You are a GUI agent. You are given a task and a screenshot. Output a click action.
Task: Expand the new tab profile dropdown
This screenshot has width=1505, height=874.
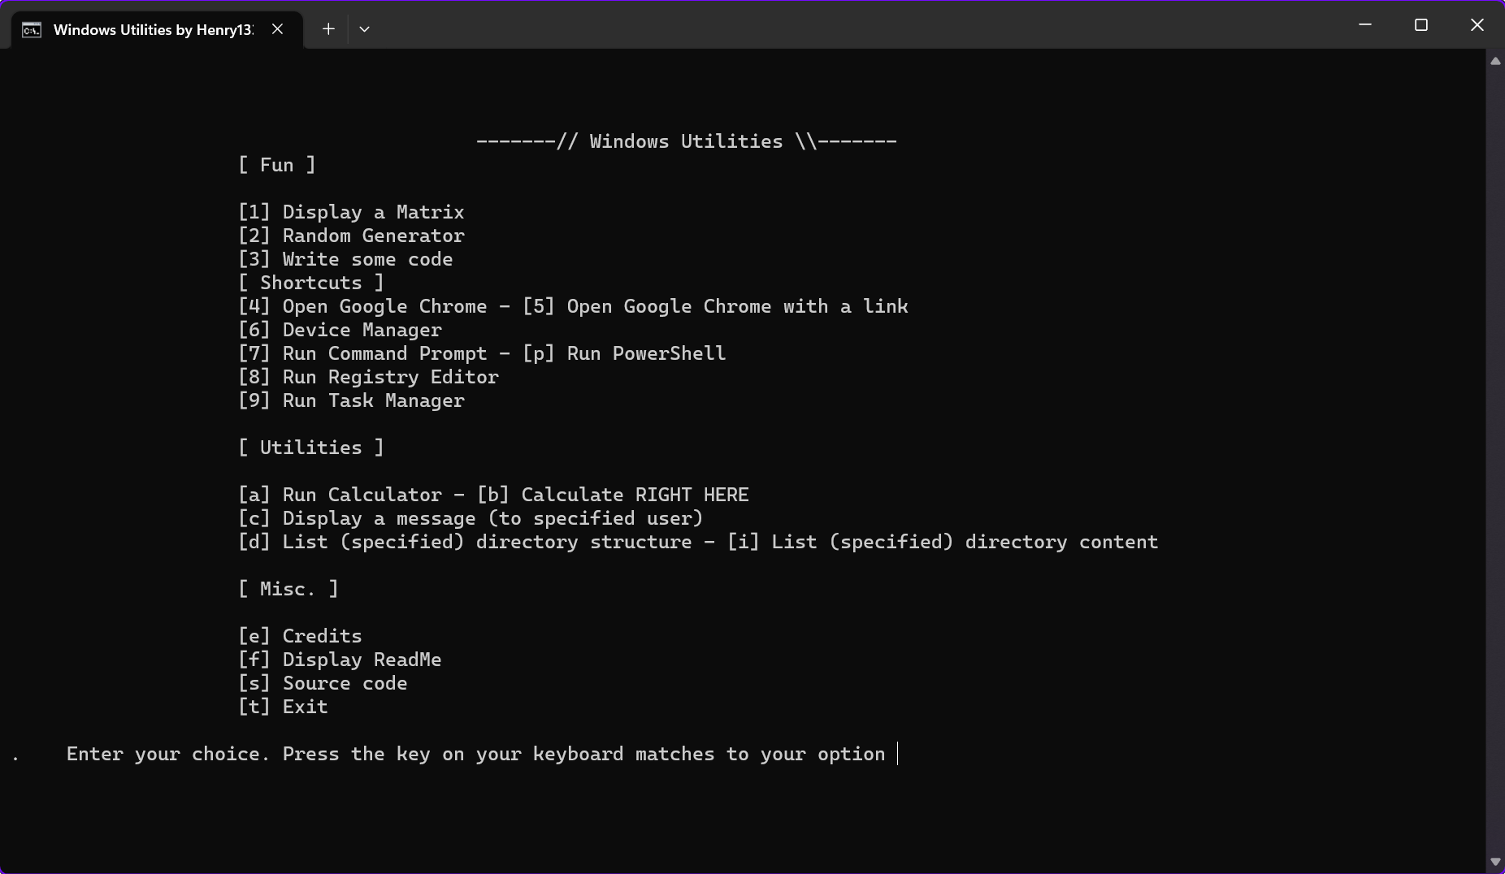click(x=364, y=29)
